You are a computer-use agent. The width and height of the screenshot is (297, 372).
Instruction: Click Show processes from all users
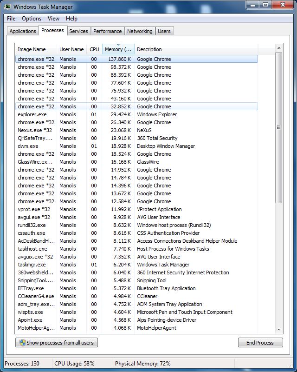pyautogui.click(x=57, y=343)
